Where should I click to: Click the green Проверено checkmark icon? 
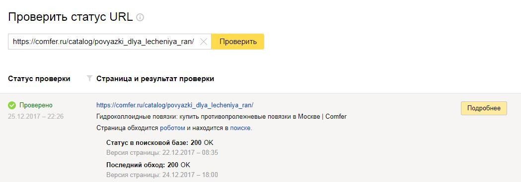12,105
